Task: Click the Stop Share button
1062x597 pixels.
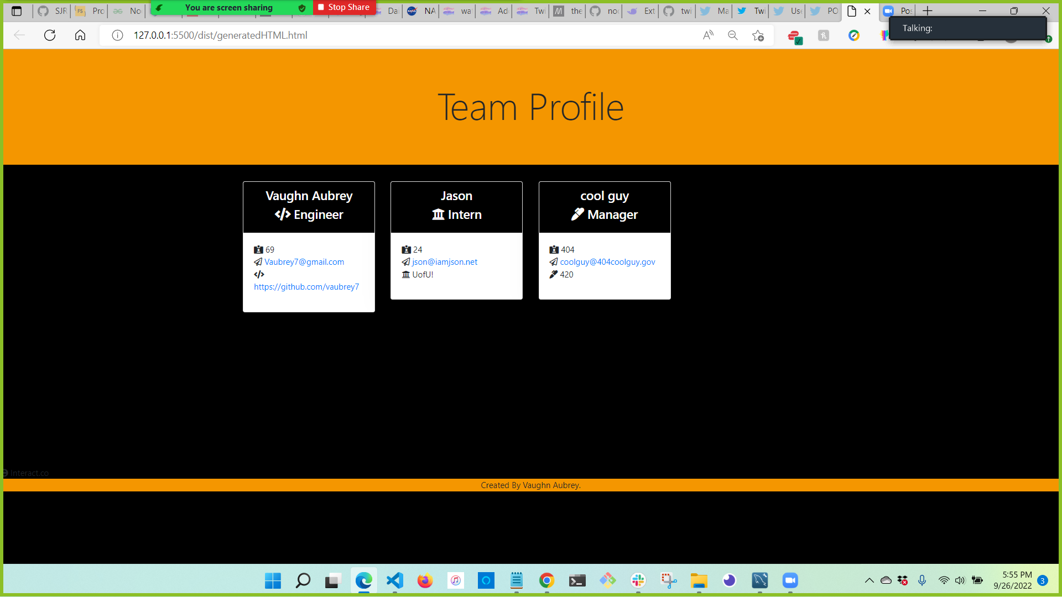Action: [x=344, y=7]
